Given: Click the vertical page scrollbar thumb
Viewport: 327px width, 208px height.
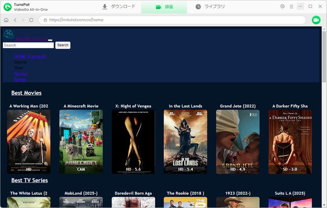Looking at the screenshot, I should point(324,56).
